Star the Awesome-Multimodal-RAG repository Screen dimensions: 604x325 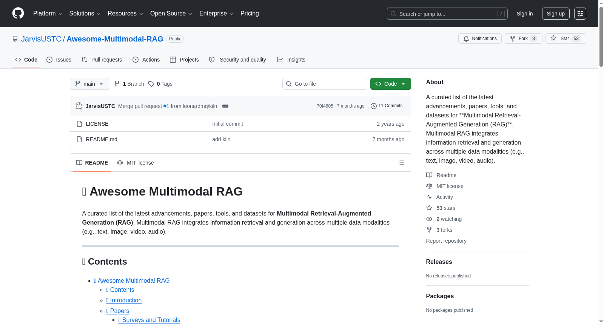click(565, 39)
